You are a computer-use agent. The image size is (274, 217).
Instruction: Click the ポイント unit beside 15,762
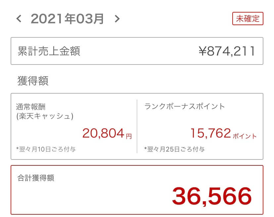(245, 136)
